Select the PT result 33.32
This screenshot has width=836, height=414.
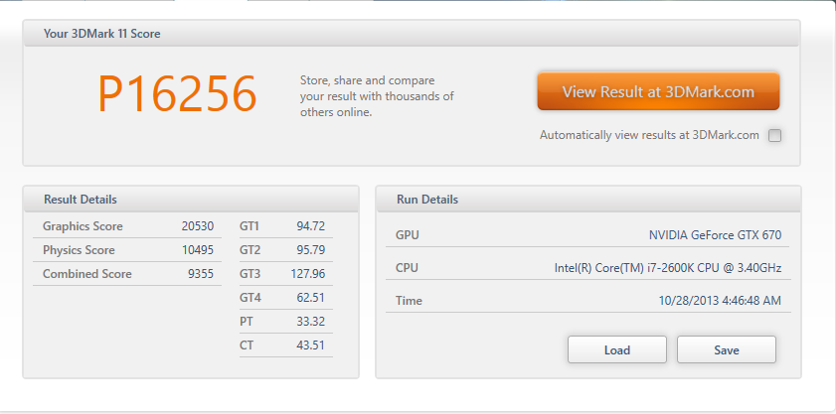pos(311,322)
